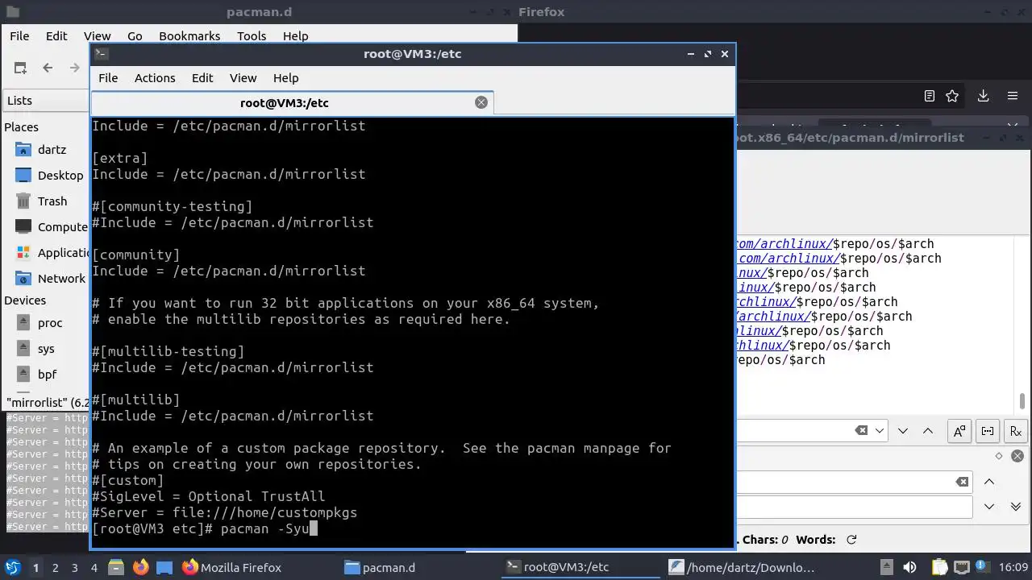
Task: Open the panel's file manager launcher
Action: tap(115, 567)
